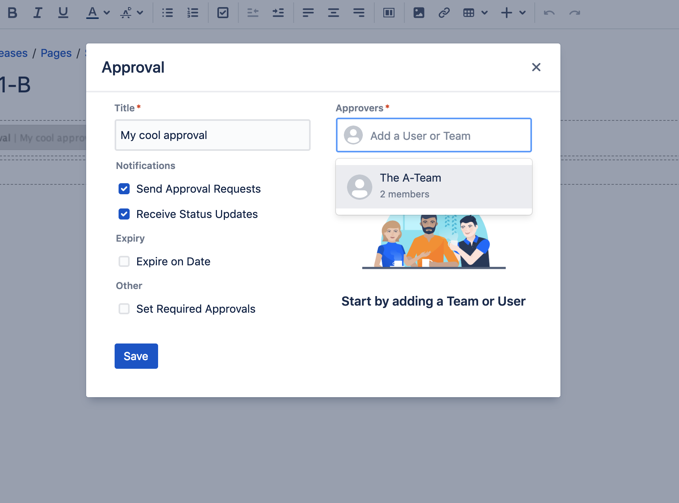Expand the table options dropdown

tap(485, 13)
